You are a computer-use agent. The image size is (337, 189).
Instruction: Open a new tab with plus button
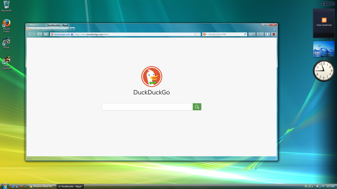72,29
